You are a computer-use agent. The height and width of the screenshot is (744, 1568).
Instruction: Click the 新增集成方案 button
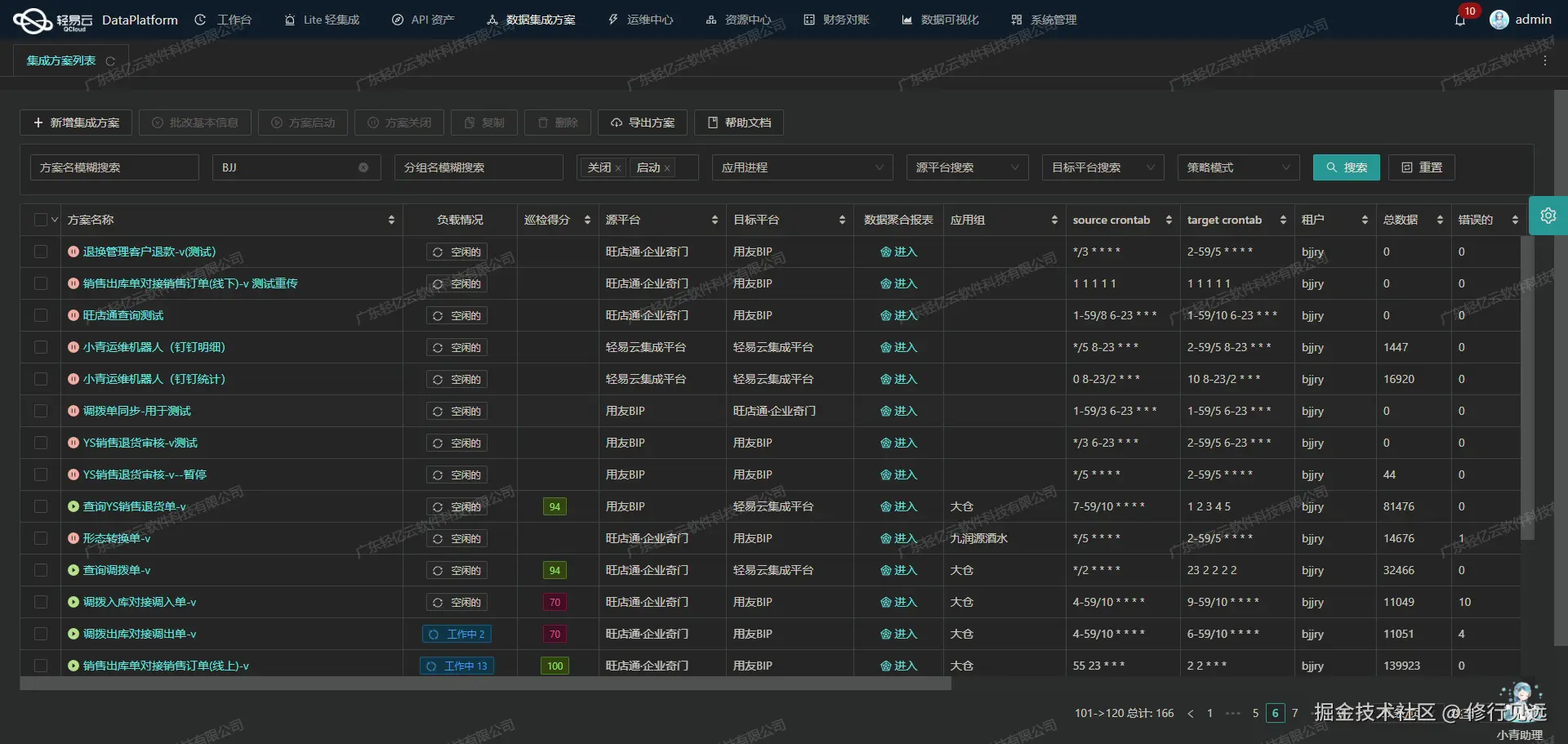[x=76, y=123]
